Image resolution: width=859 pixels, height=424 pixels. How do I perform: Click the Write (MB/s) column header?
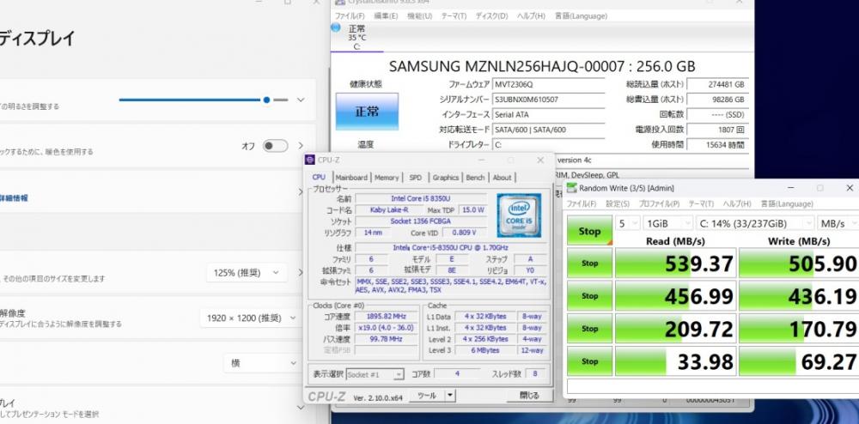tap(799, 241)
